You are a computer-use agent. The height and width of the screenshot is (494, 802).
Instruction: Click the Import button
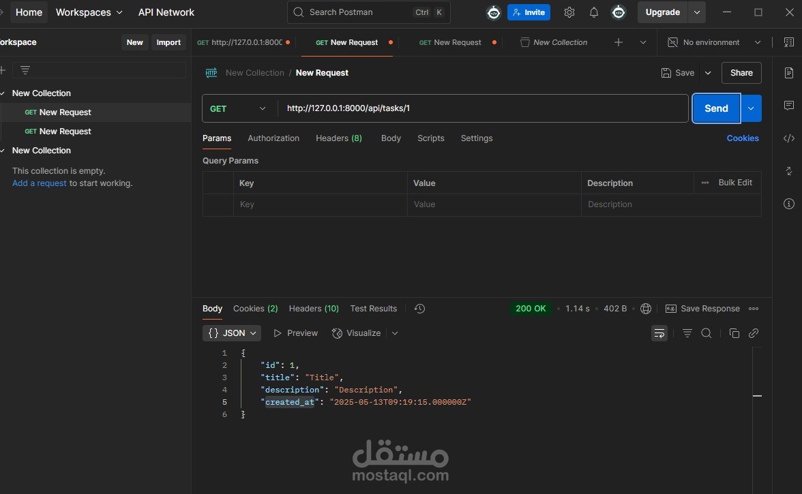168,42
